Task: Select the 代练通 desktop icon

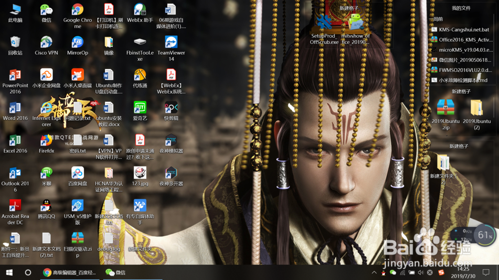Action: tap(140, 79)
